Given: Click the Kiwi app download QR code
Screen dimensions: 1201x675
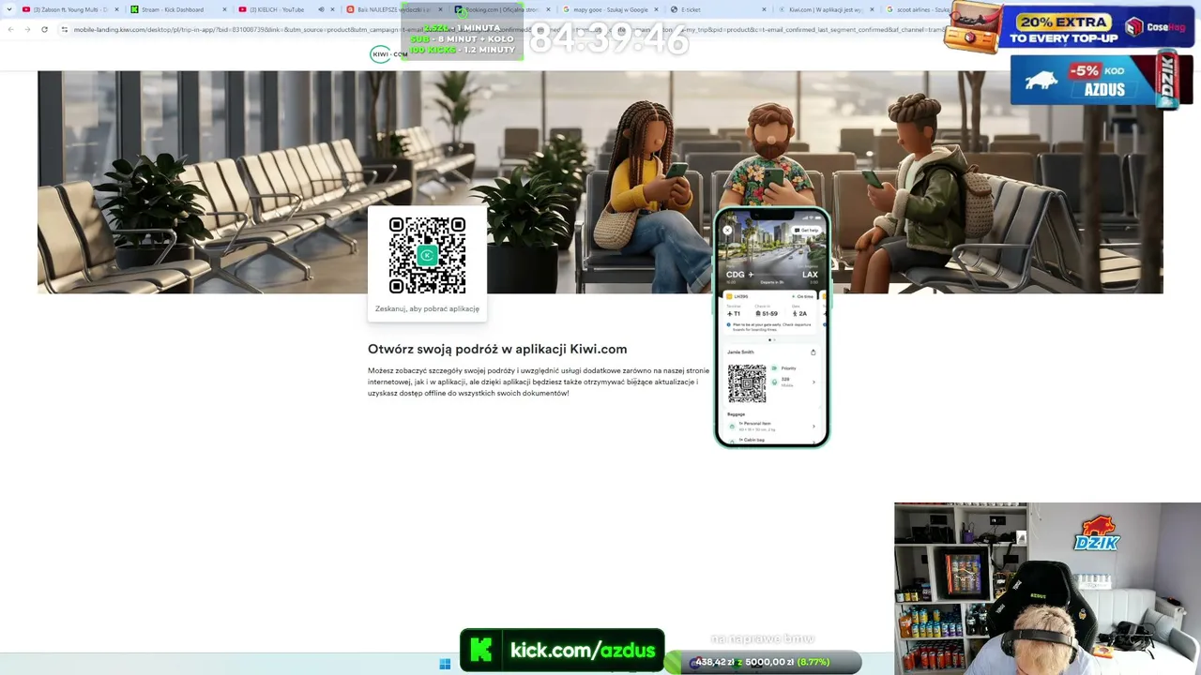Looking at the screenshot, I should [427, 255].
